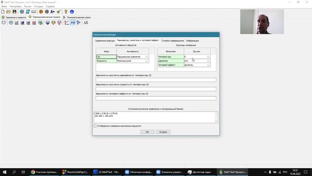Click the webcam video thumbnail
Screen dimensions: 312x176
pyautogui.click(x=262, y=22)
